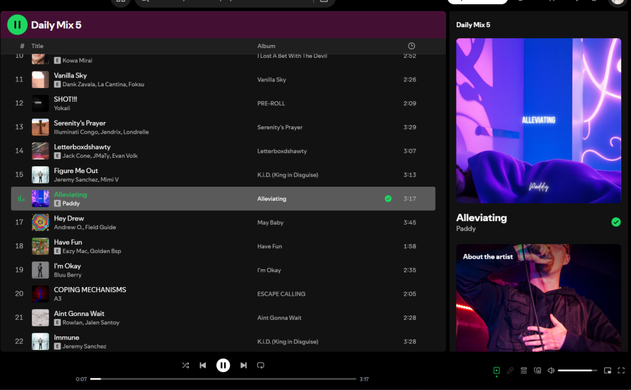Viewport: 631px width, 390px height.
Task: Click the green check beside Alleviating in the side panel
Action: click(616, 222)
